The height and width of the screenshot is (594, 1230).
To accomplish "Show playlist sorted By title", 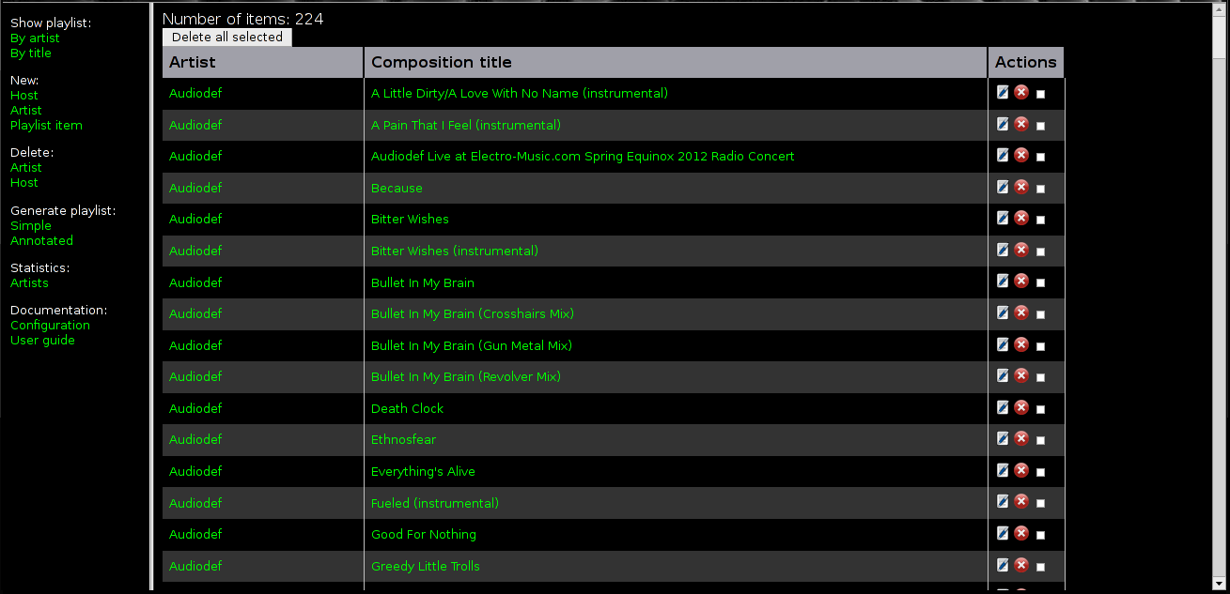I will point(31,53).
